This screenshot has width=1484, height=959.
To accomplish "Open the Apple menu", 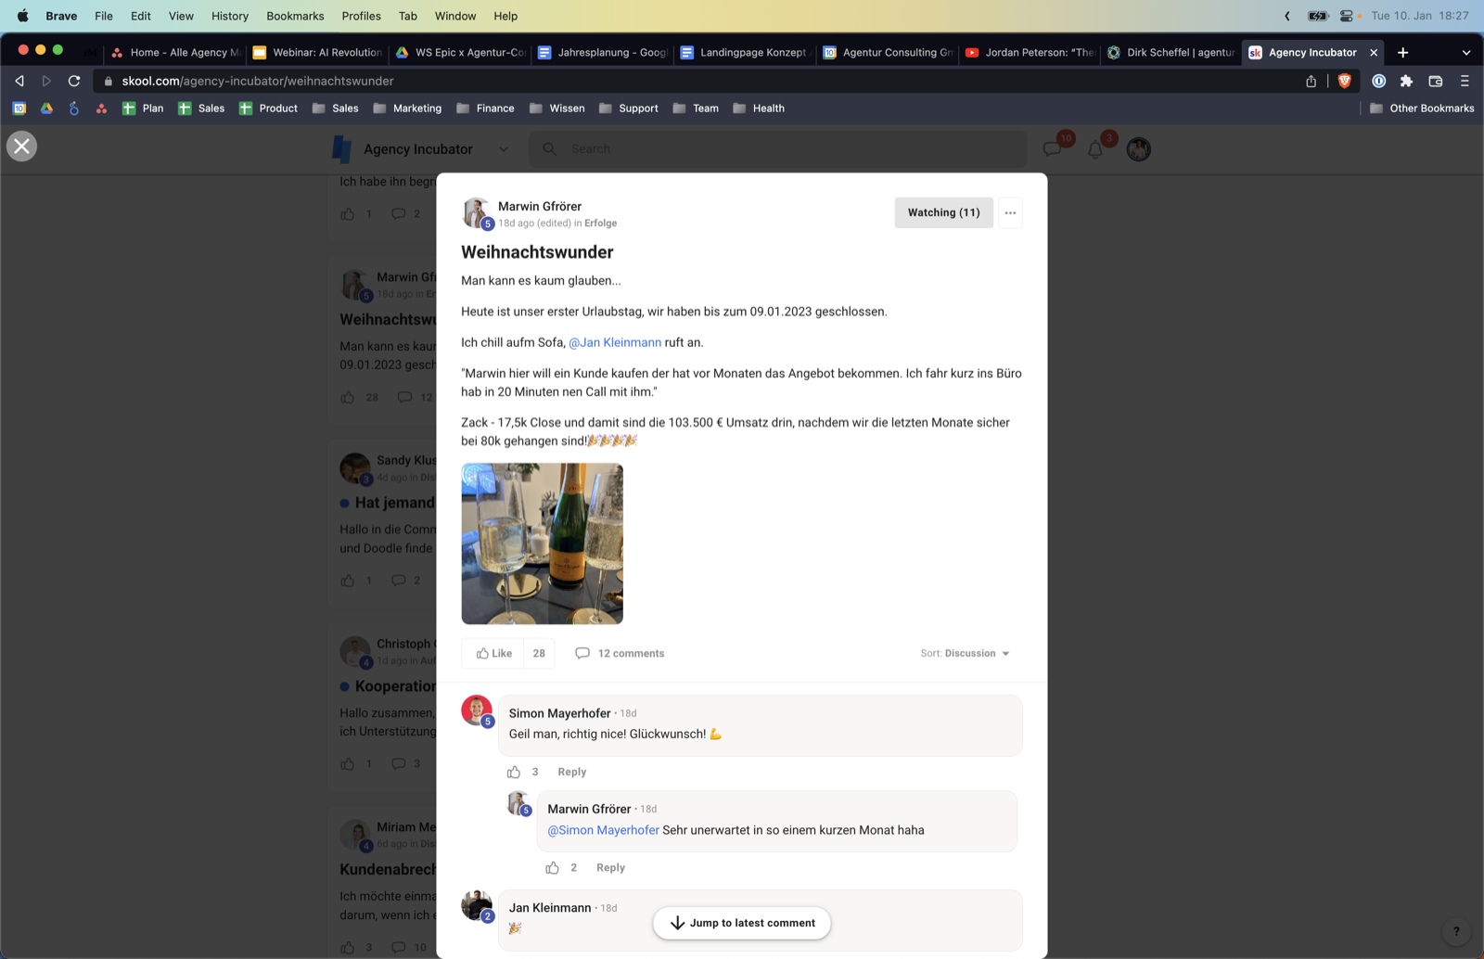I will [22, 16].
